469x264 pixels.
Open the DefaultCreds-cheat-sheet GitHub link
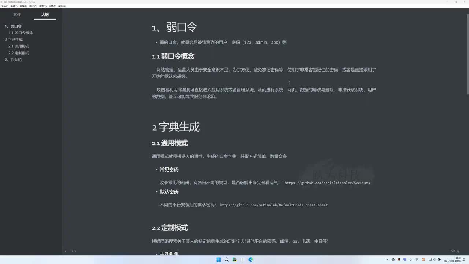(274, 205)
